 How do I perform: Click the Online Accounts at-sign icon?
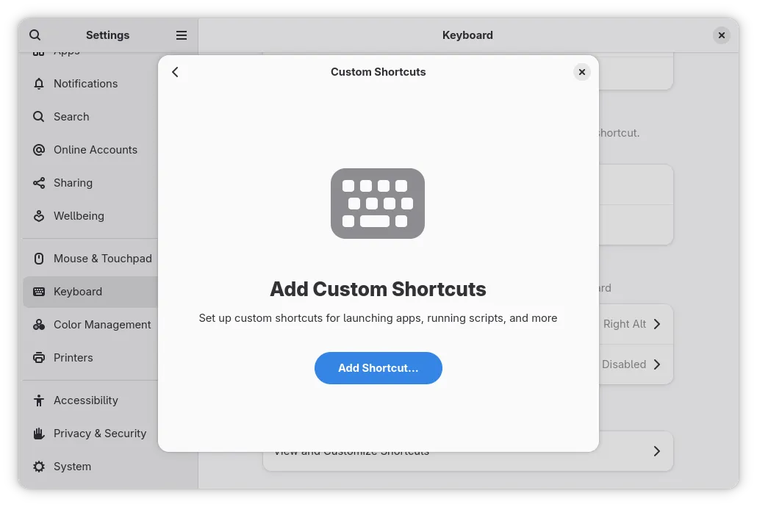tap(39, 150)
